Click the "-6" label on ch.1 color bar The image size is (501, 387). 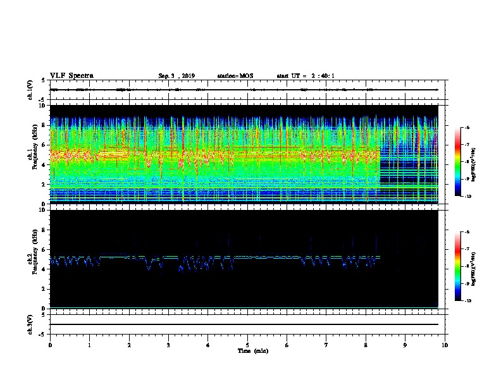click(x=467, y=127)
